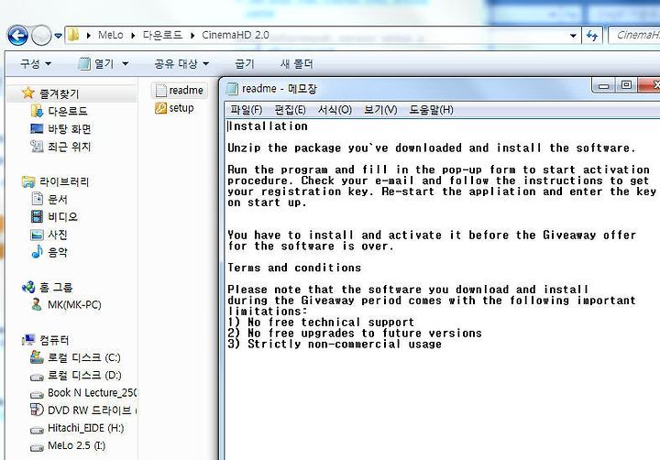
Task: Select 다운로드 in the address breadcrumb
Action: [162, 35]
